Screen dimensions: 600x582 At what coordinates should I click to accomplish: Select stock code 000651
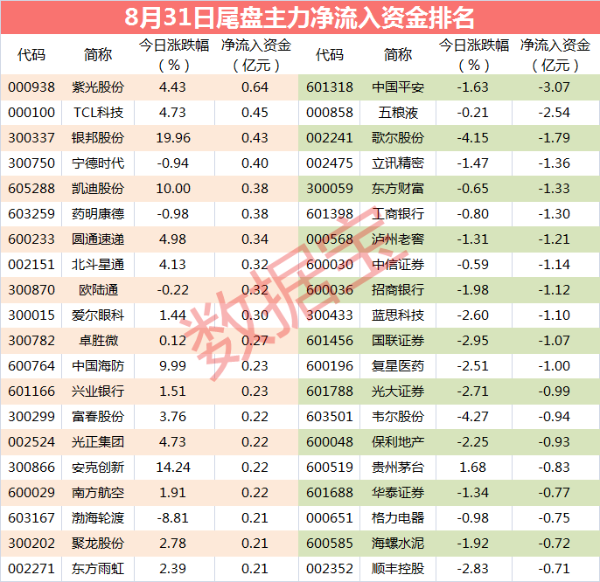click(x=330, y=517)
